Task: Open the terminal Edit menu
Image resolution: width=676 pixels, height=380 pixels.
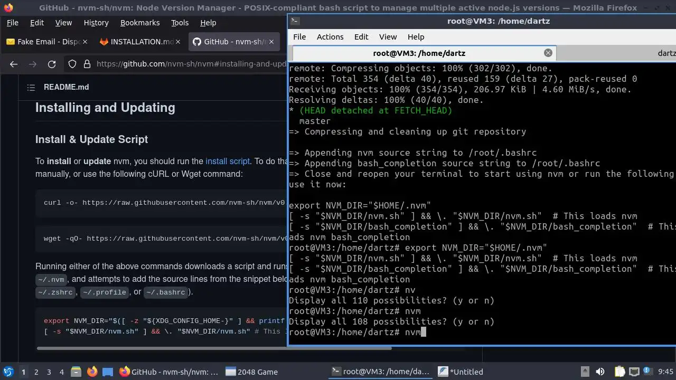Action: coord(361,36)
